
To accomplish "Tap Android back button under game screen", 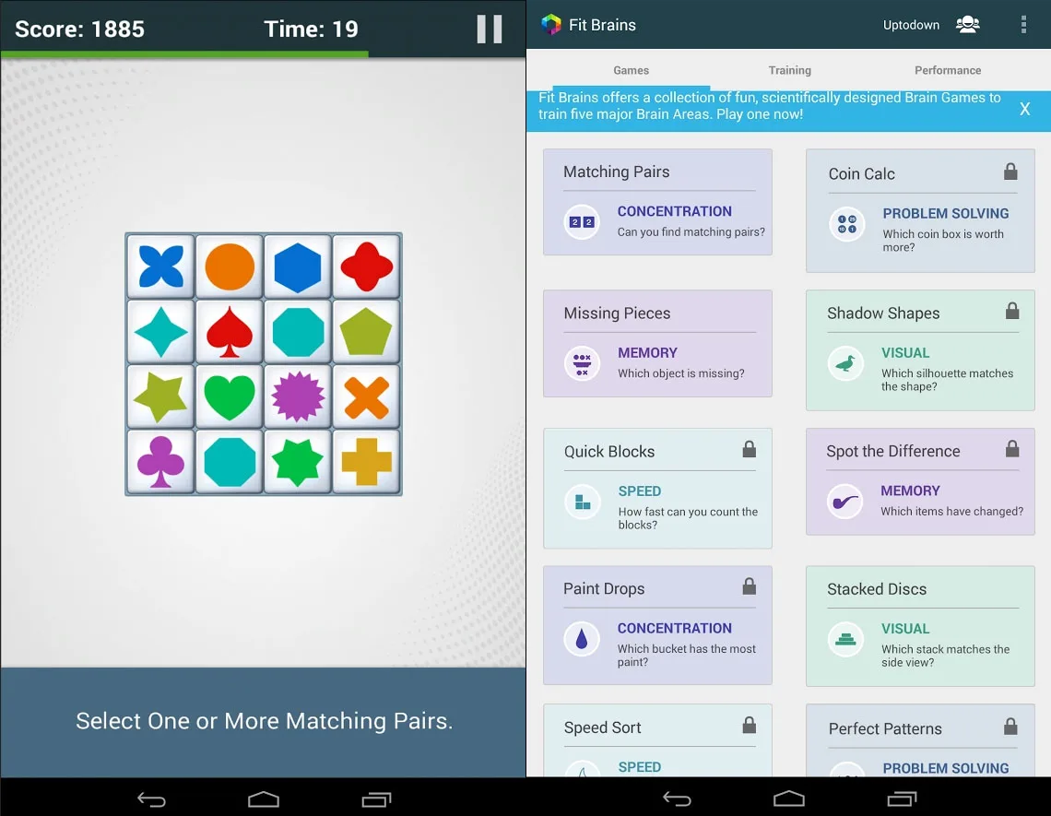I will tap(151, 799).
